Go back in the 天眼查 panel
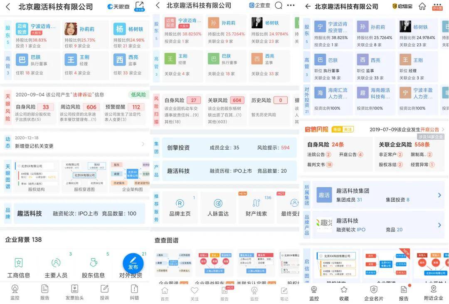The image size is (449, 304). pos(8,7)
